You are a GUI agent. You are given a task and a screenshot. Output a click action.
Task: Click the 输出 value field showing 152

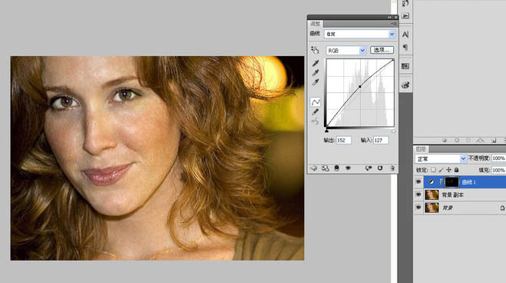[344, 140]
